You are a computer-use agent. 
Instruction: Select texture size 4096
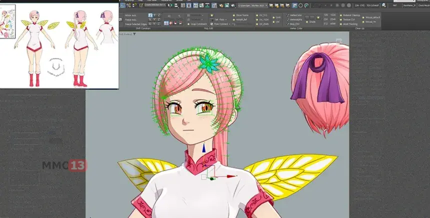pos(333,24)
